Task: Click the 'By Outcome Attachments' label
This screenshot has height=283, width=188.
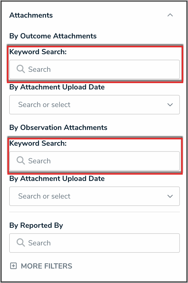Action: click(53, 36)
